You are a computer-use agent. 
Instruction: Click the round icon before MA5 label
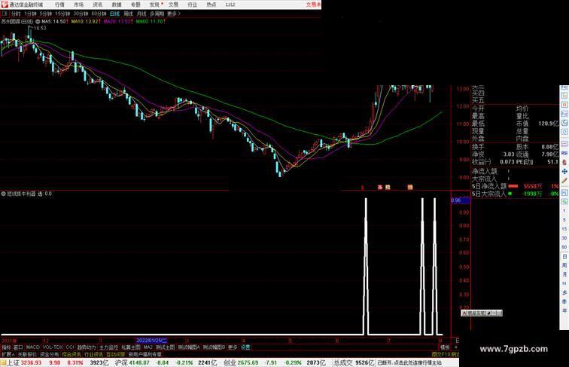click(38, 22)
